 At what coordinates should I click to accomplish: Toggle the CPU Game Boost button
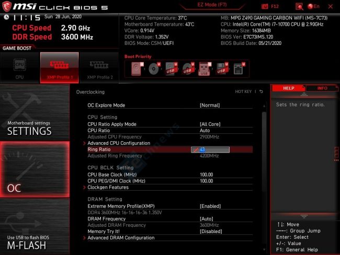[x=20, y=67]
